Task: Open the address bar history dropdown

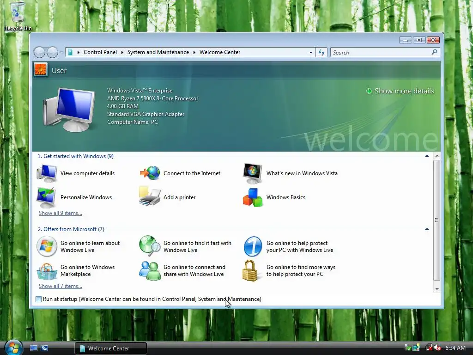Action: (x=311, y=53)
